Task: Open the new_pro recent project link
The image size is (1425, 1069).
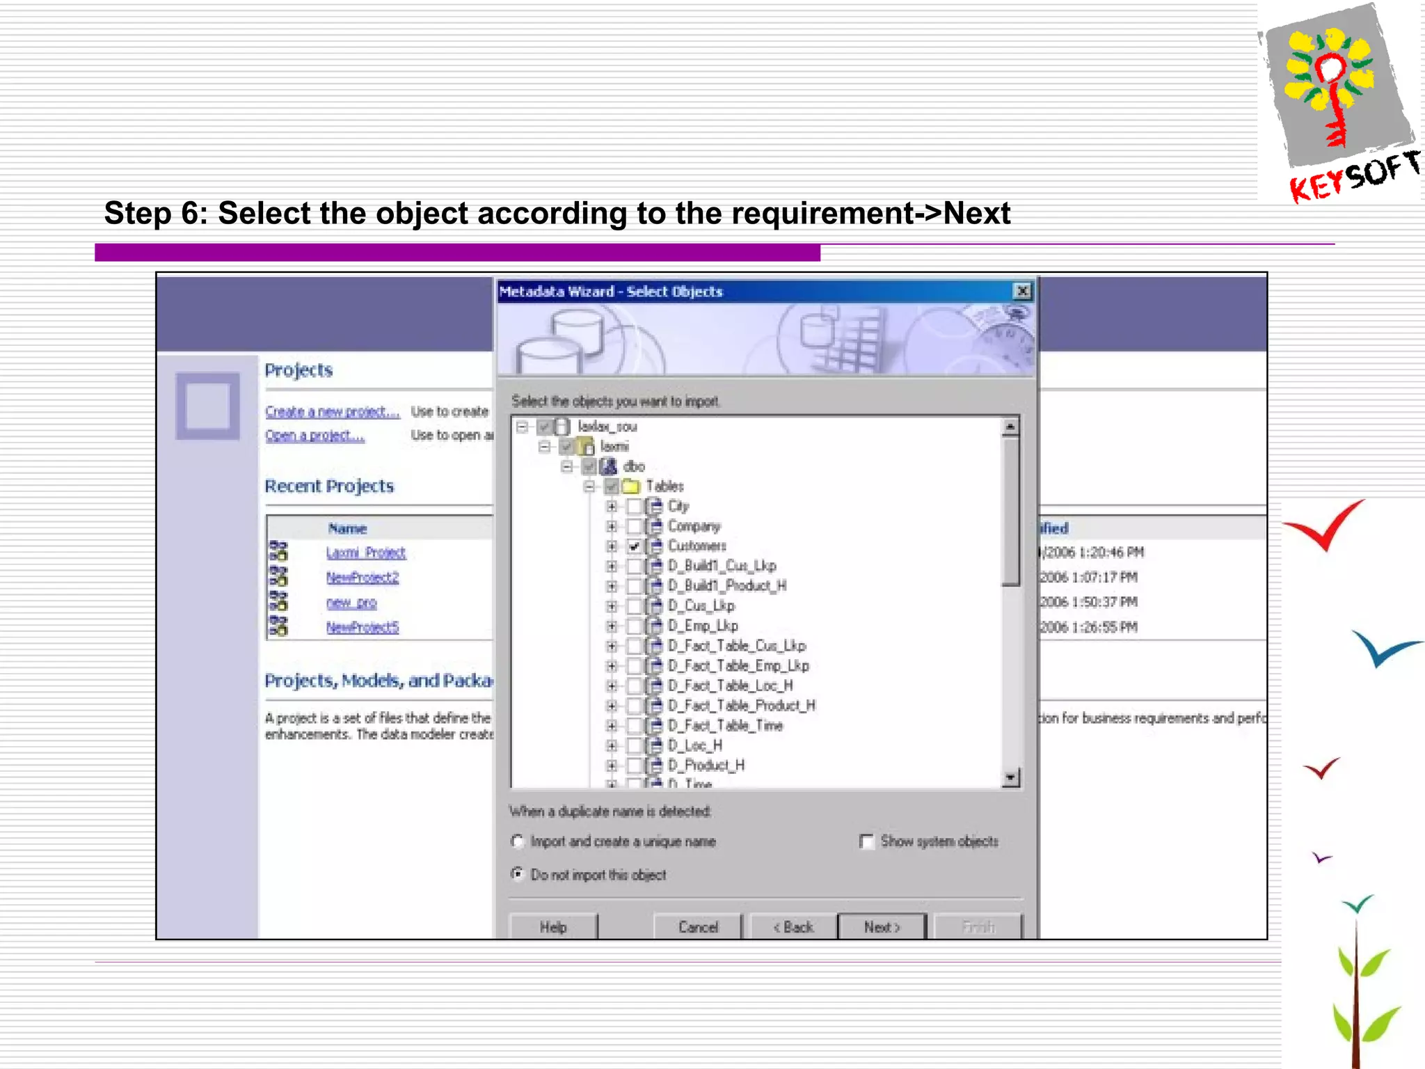Action: (351, 603)
